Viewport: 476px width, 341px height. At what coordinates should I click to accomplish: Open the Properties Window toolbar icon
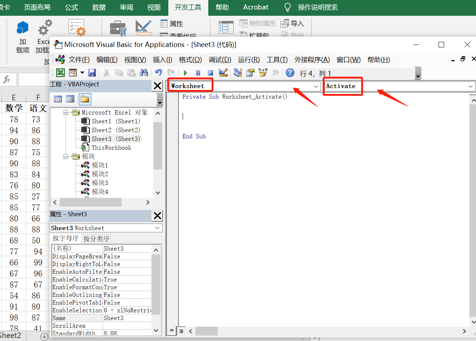tap(250, 73)
